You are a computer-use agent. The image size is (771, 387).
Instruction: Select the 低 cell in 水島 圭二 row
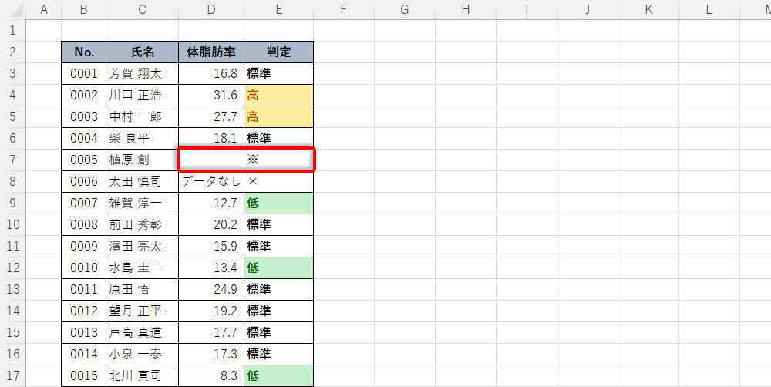point(279,268)
